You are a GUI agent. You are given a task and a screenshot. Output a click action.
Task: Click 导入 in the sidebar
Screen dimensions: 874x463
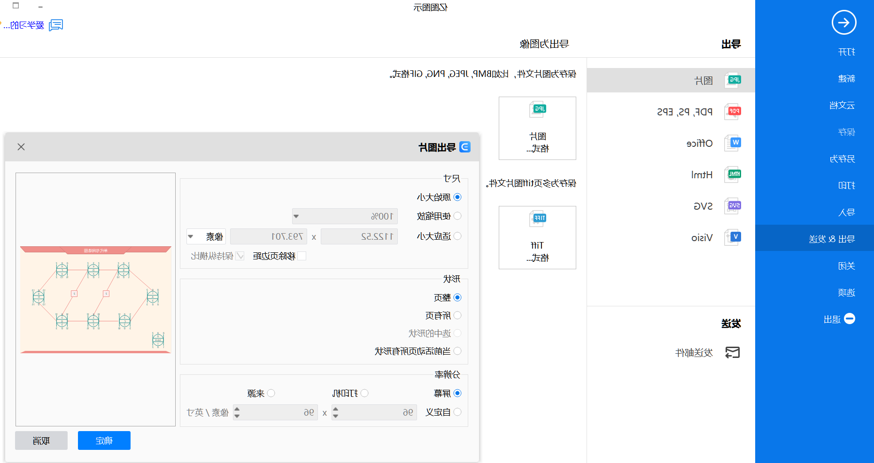pyautogui.click(x=847, y=213)
